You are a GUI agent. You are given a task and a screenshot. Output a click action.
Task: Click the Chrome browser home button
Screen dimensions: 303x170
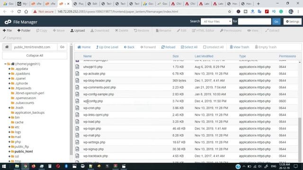point(26,11)
